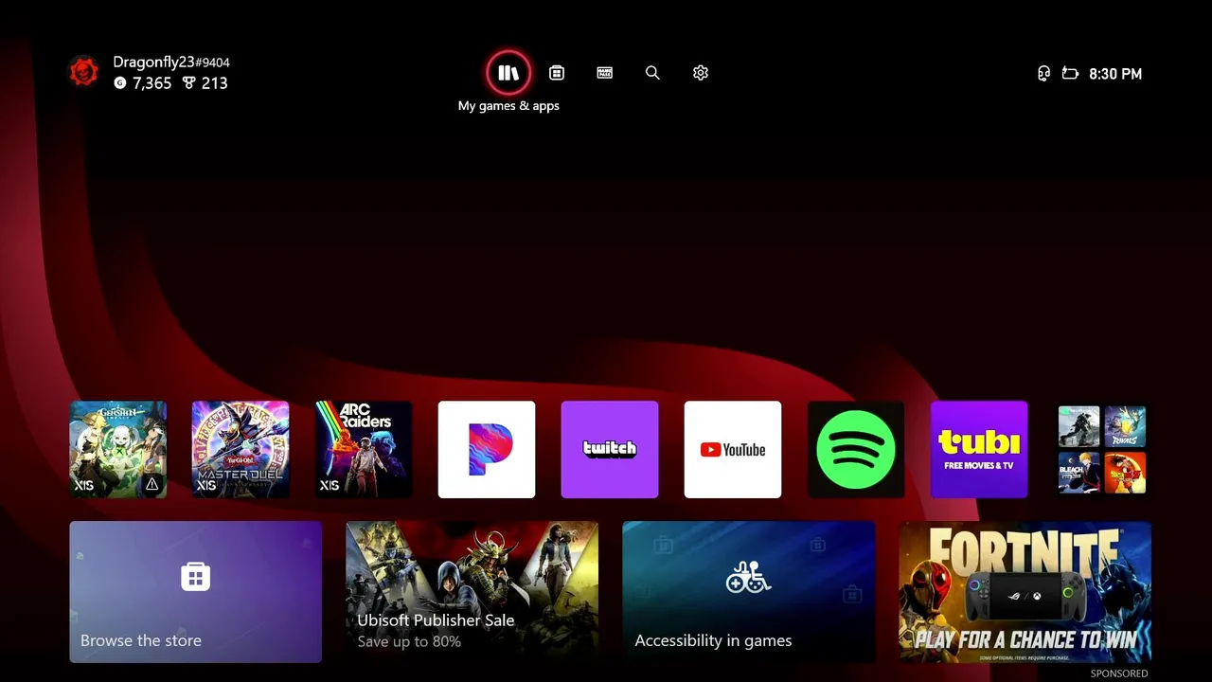The height and width of the screenshot is (682, 1212).
Task: Open the grouped games collection tile
Action: pos(1102,450)
